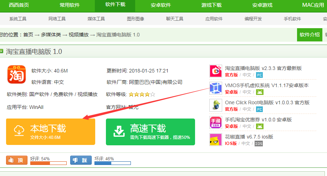Go to 手机软件 subcategory
The height and width of the screenshot is (176, 327).
[x=292, y=19]
